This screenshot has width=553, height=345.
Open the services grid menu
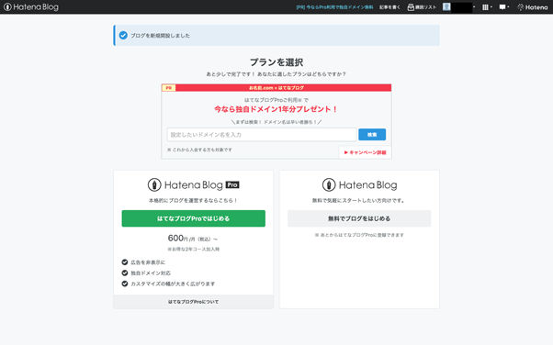coord(487,7)
